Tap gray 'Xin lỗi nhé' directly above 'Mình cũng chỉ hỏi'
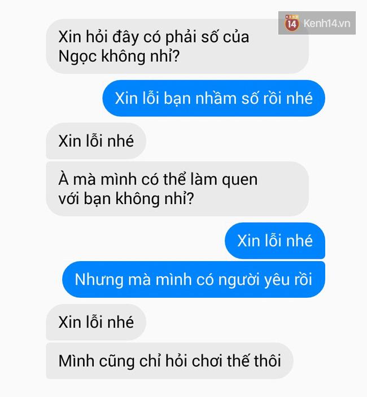Screen dimensions: 367x397 pyautogui.click(x=96, y=322)
